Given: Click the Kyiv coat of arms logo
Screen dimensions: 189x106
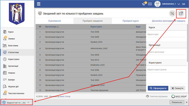Looking at the screenshot, I should (17, 14).
